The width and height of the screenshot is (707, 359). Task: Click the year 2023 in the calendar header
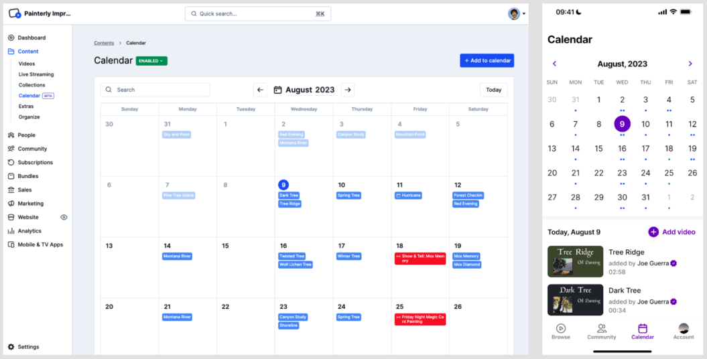(324, 90)
